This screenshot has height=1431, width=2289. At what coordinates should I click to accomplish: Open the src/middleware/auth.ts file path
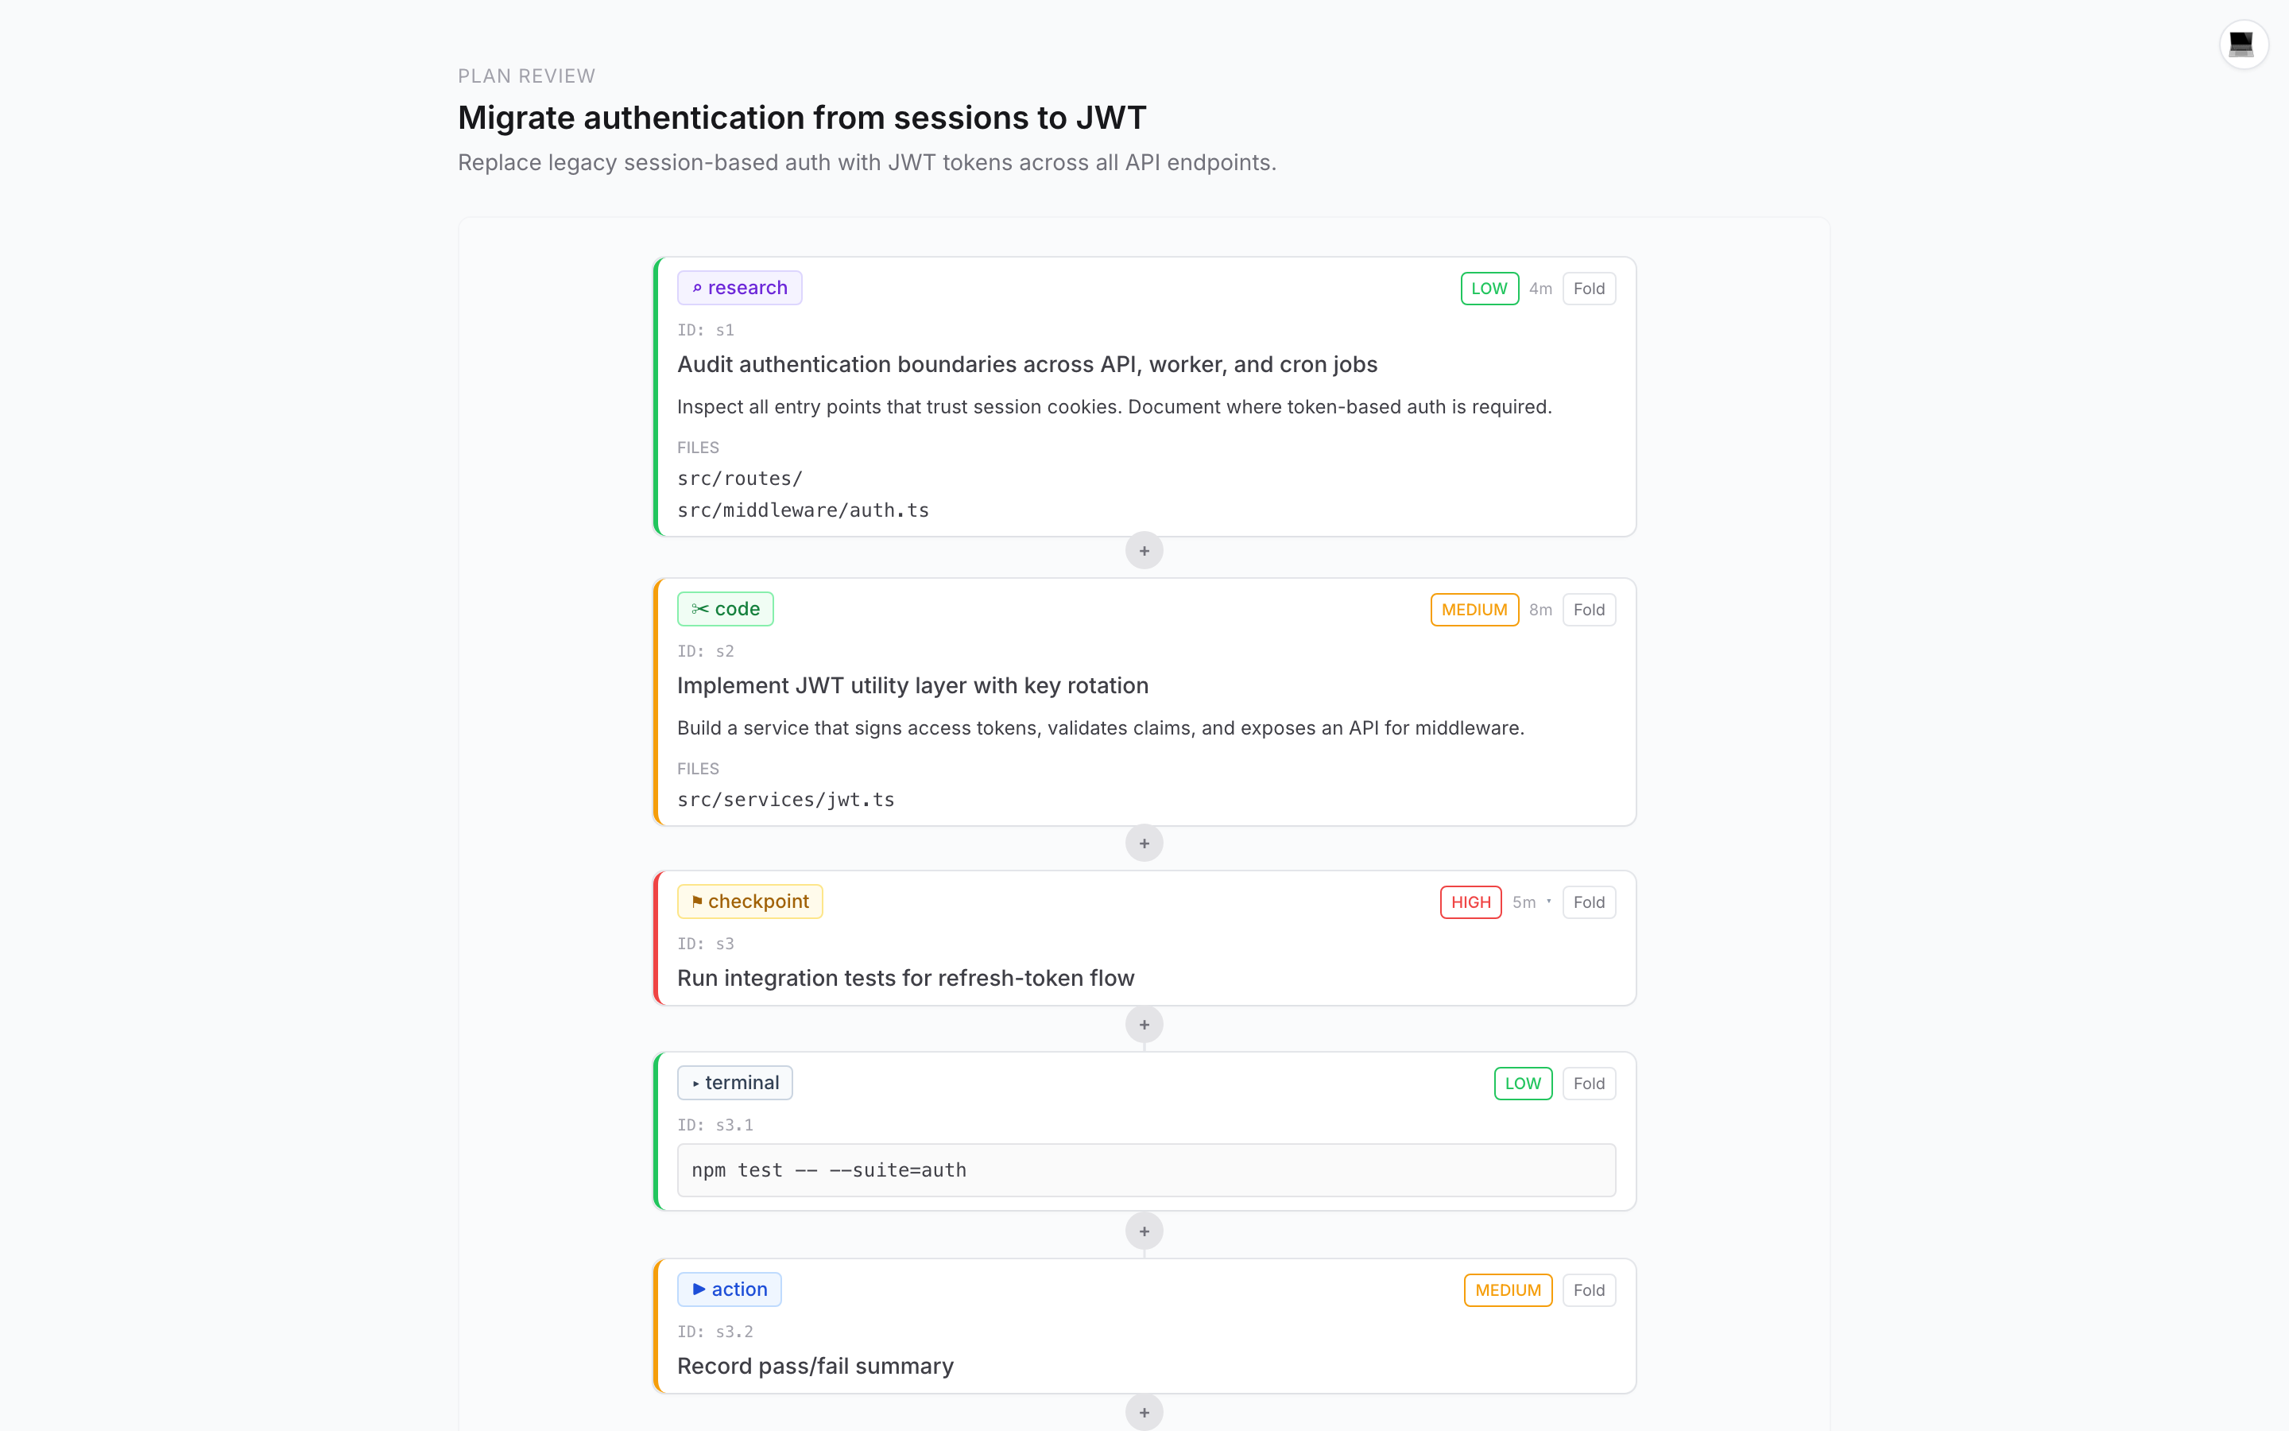[803, 510]
